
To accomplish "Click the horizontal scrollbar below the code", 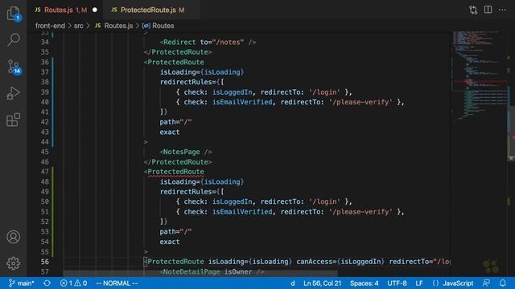I will click(200, 274).
